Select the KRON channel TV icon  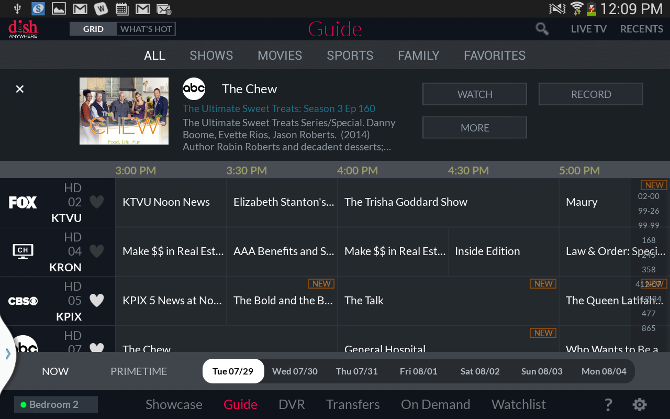tap(23, 251)
